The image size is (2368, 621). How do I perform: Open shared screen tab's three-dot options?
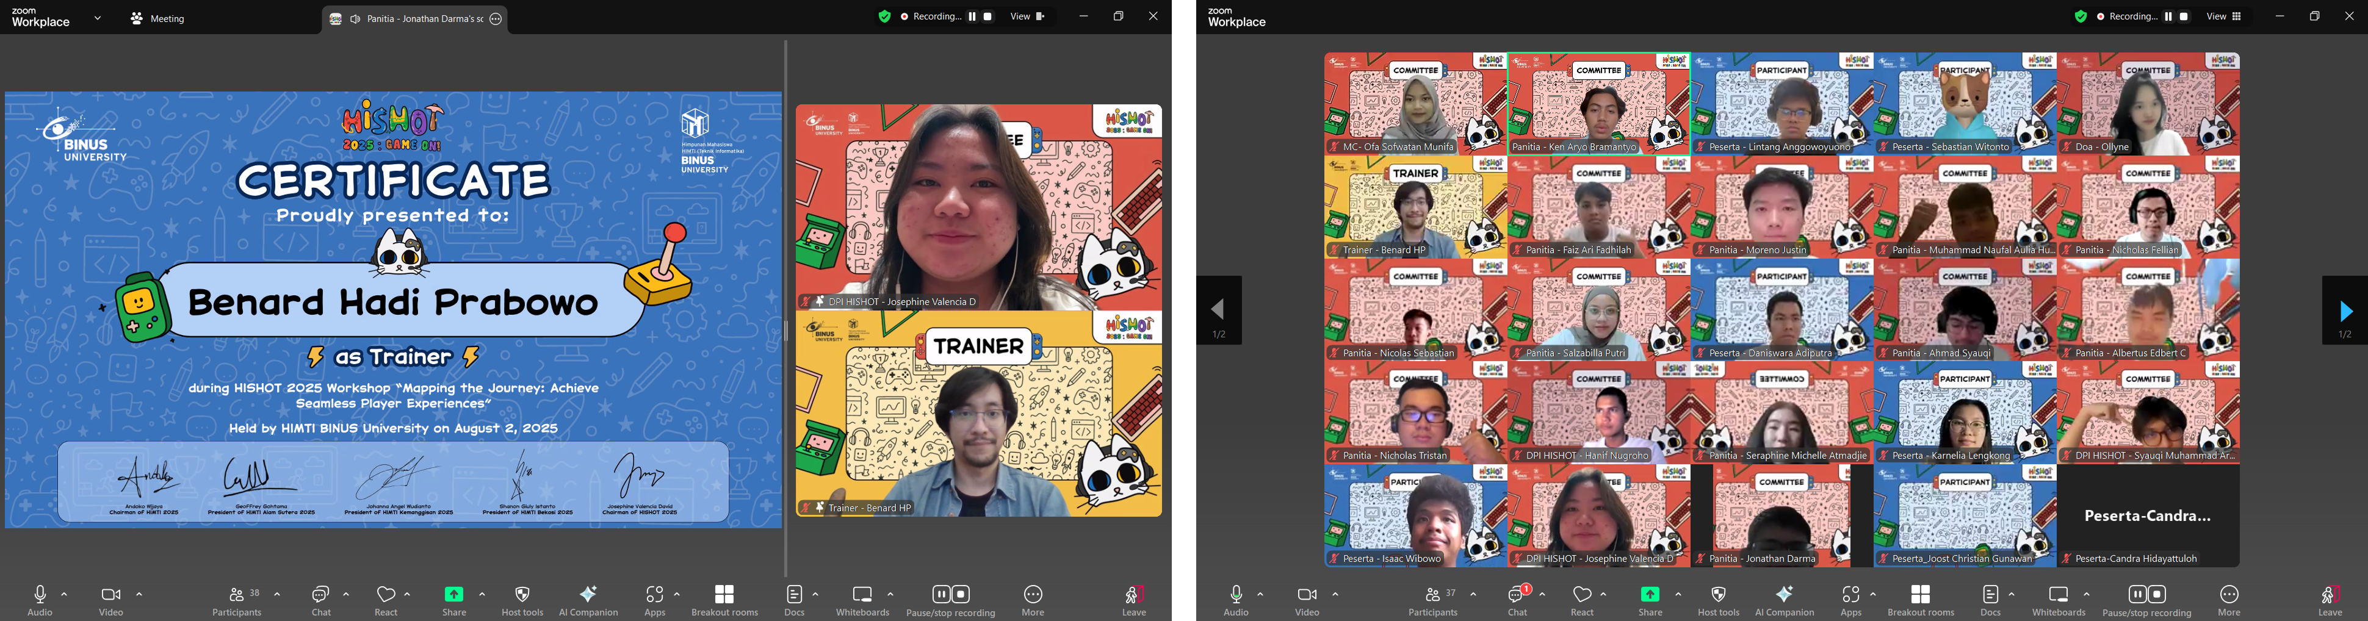[496, 18]
